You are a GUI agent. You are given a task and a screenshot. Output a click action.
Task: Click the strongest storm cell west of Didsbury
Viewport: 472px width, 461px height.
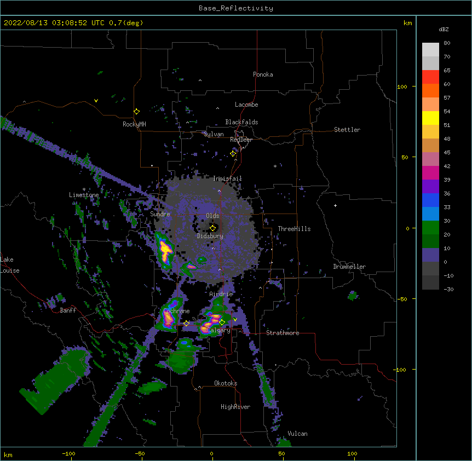[165, 250]
